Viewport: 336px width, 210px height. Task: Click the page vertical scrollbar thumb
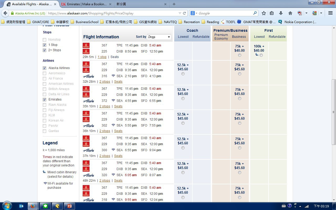click(334, 112)
